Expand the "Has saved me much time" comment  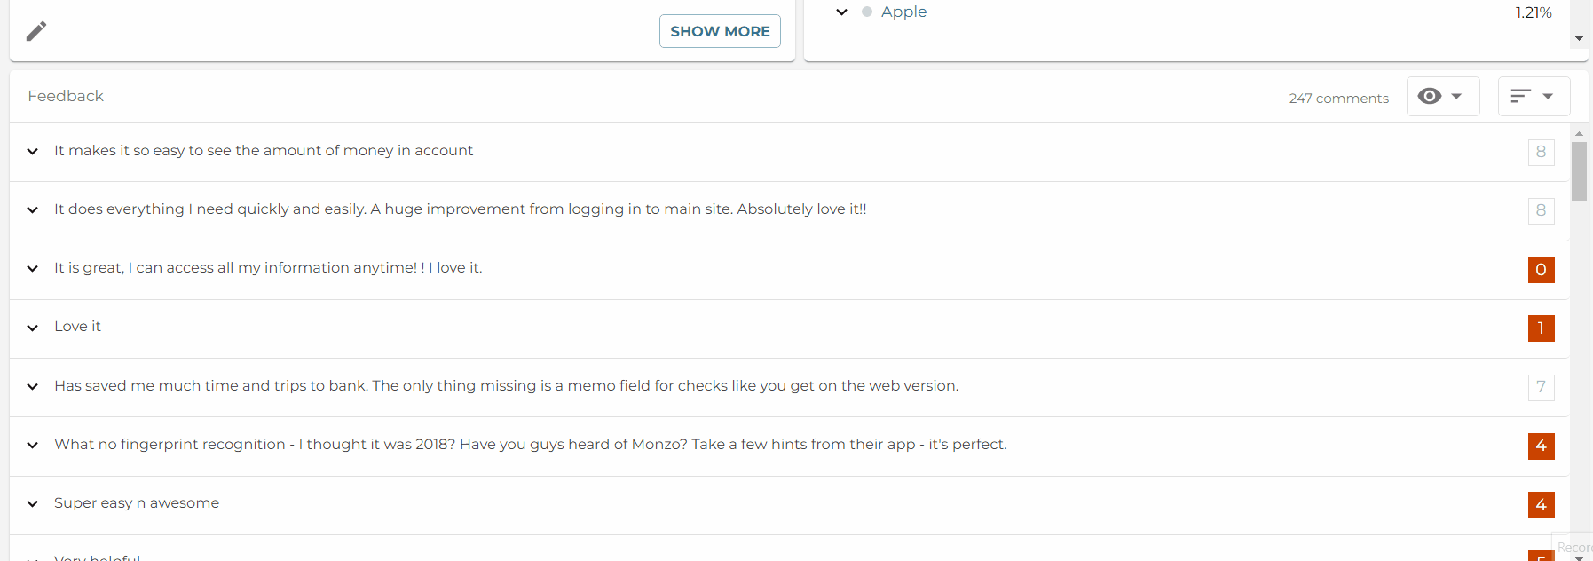coord(33,387)
